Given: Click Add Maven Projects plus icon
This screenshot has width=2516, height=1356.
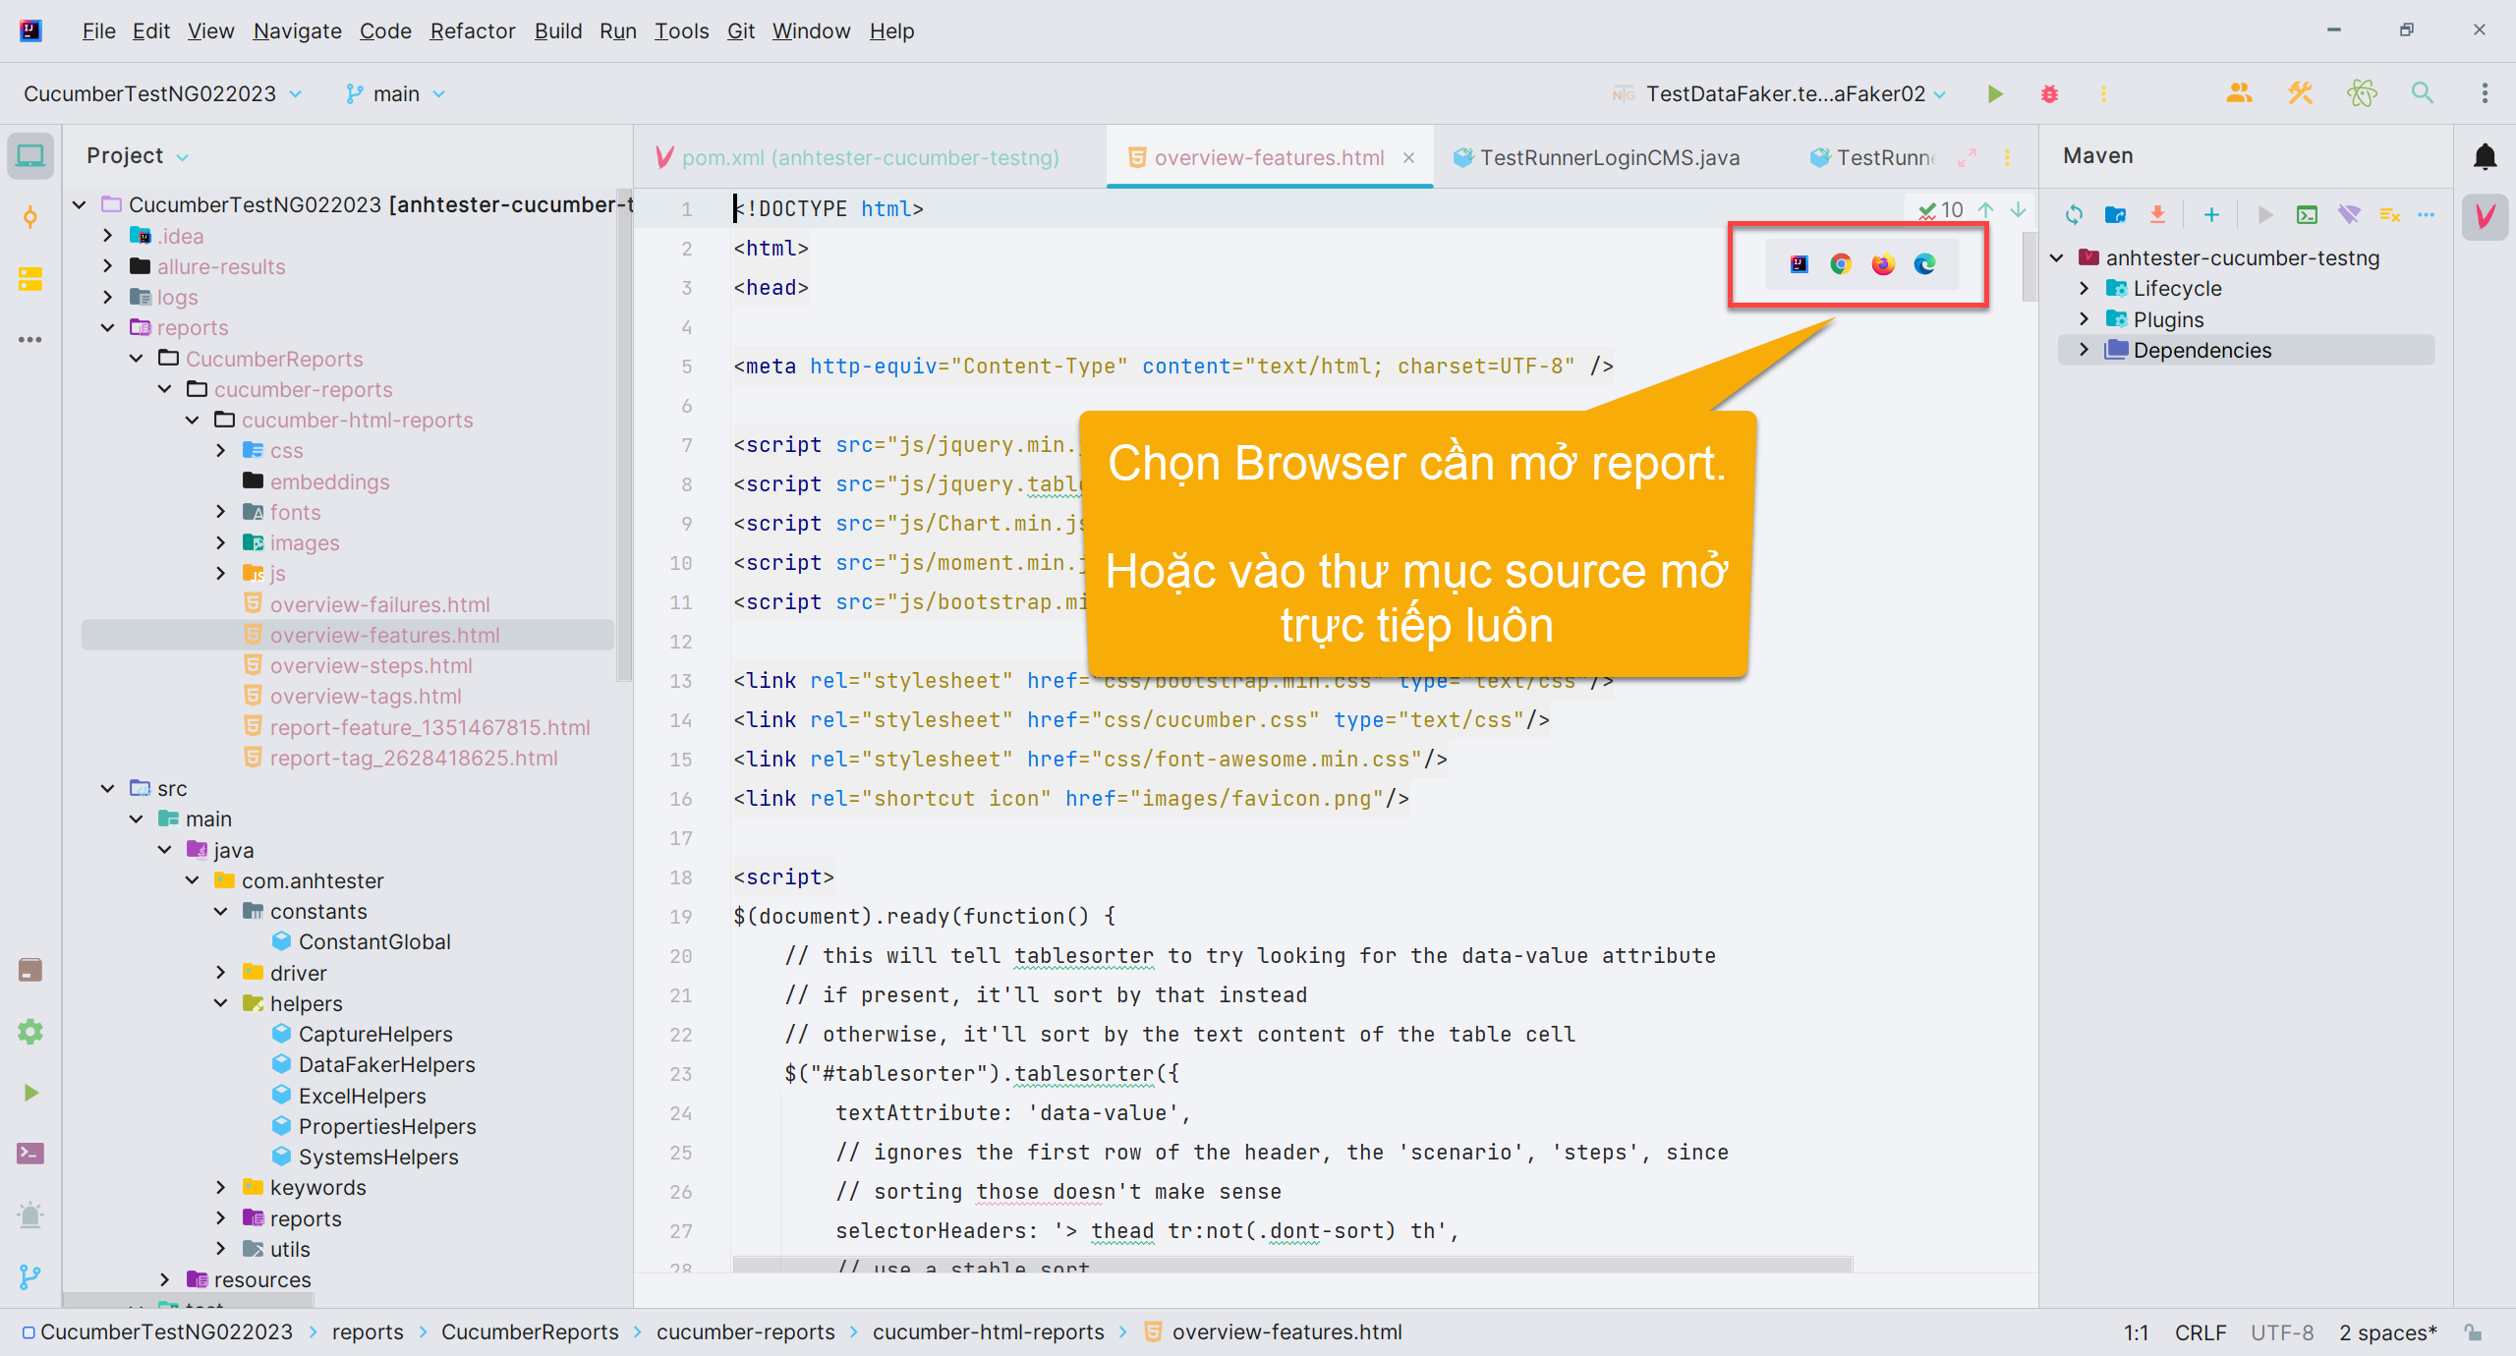Looking at the screenshot, I should (2211, 214).
